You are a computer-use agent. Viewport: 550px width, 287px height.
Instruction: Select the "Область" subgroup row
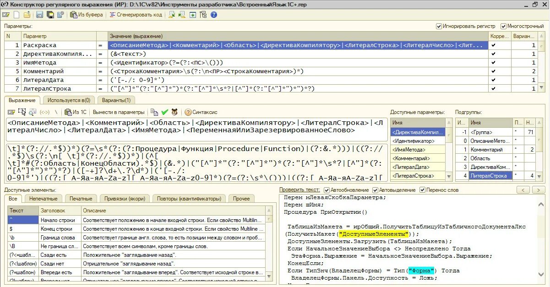(496, 158)
